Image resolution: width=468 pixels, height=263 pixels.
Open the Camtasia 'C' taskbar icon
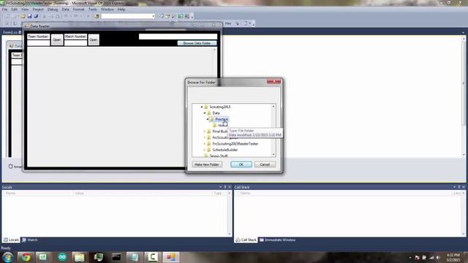pyautogui.click(x=153, y=257)
